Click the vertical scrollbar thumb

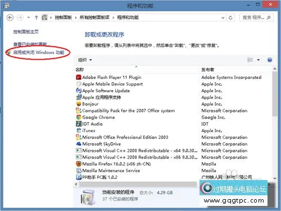click(275, 94)
